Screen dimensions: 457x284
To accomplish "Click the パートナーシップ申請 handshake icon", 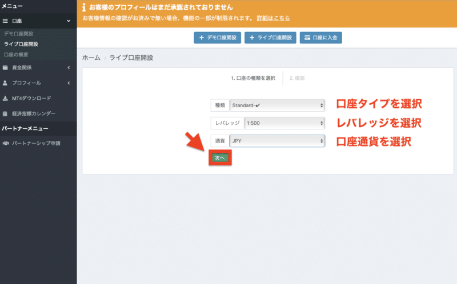I will 6,143.
